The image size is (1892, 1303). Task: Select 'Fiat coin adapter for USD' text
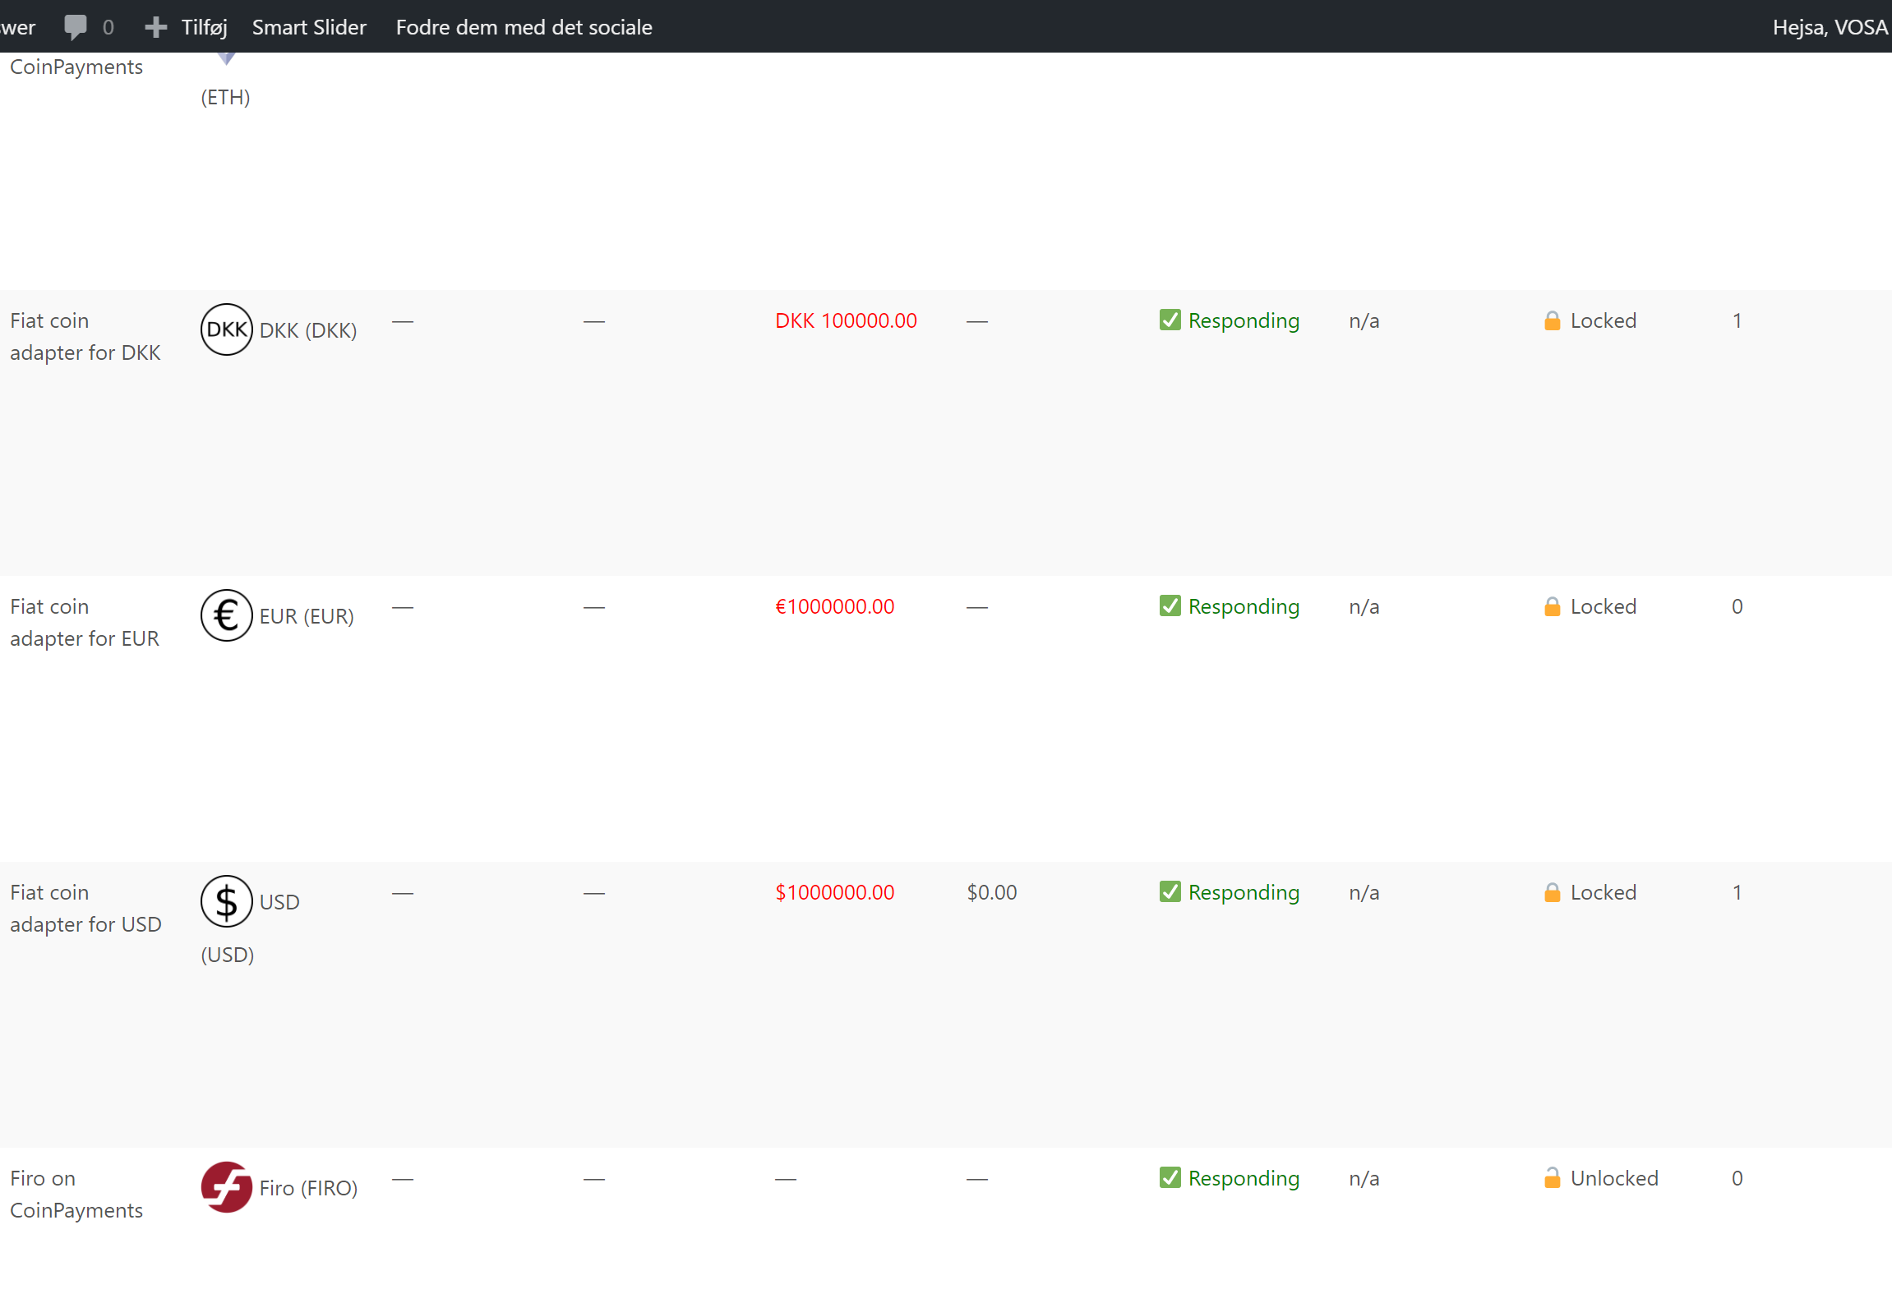pyautogui.click(x=85, y=908)
